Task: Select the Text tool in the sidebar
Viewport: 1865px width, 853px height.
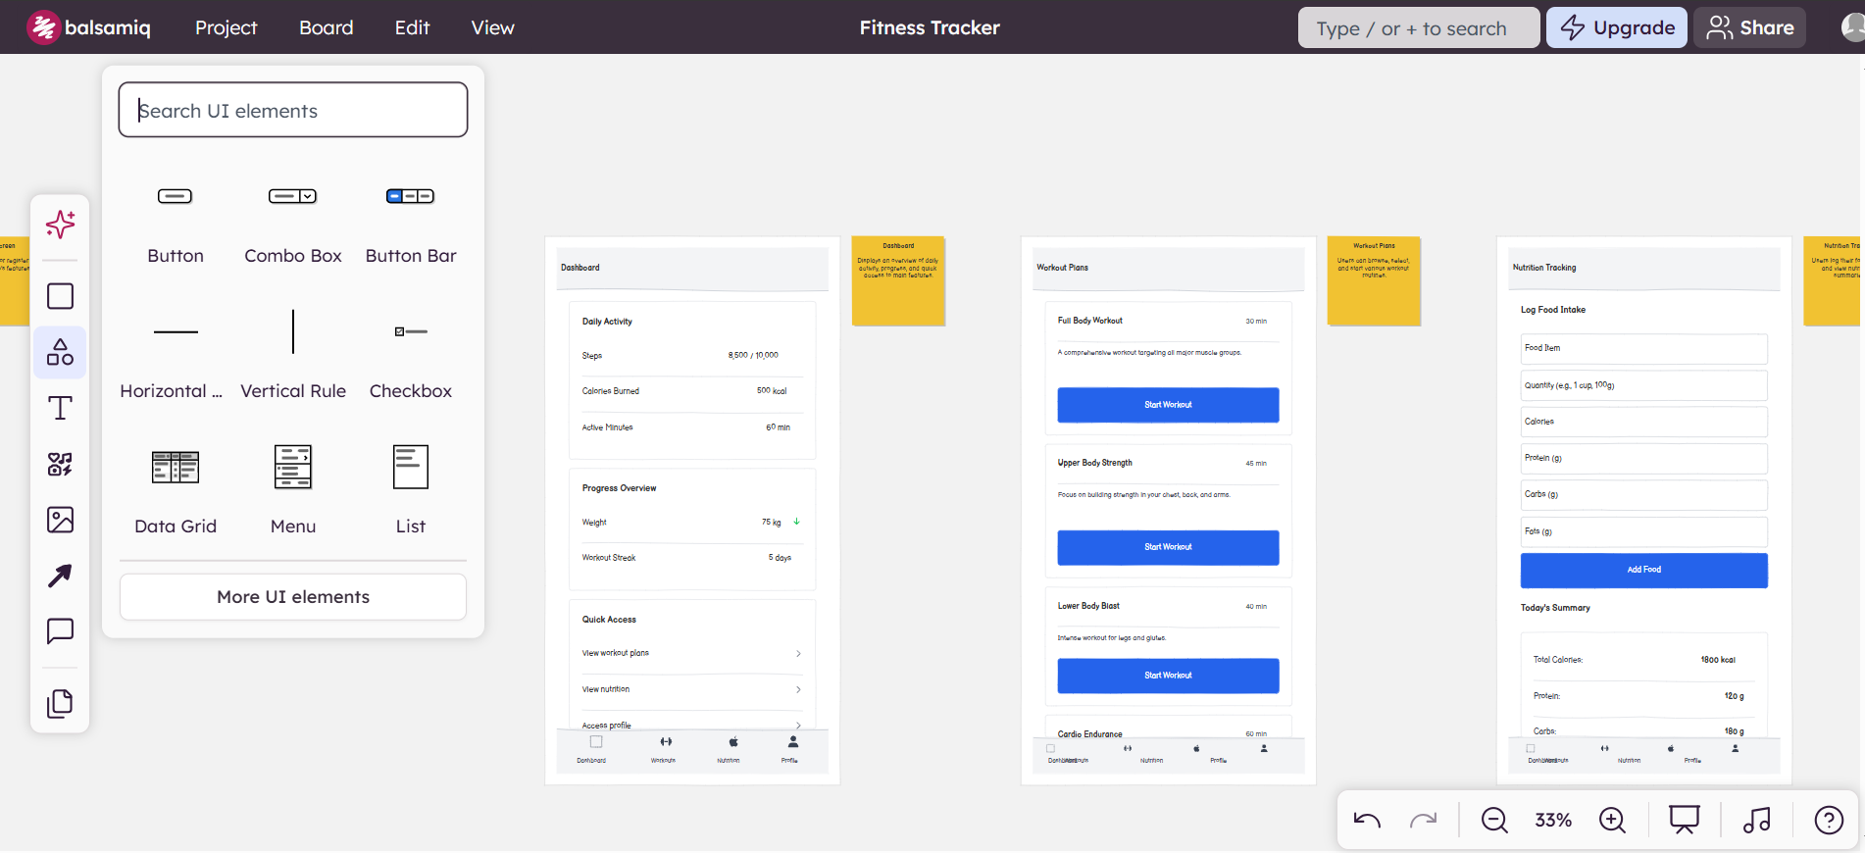Action: [x=60, y=408]
